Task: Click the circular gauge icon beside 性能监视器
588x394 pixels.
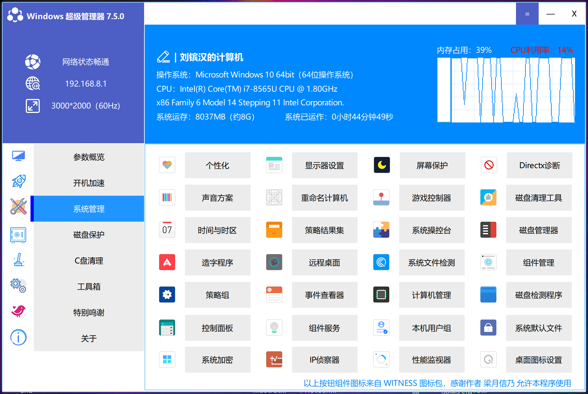Action: 381,359
